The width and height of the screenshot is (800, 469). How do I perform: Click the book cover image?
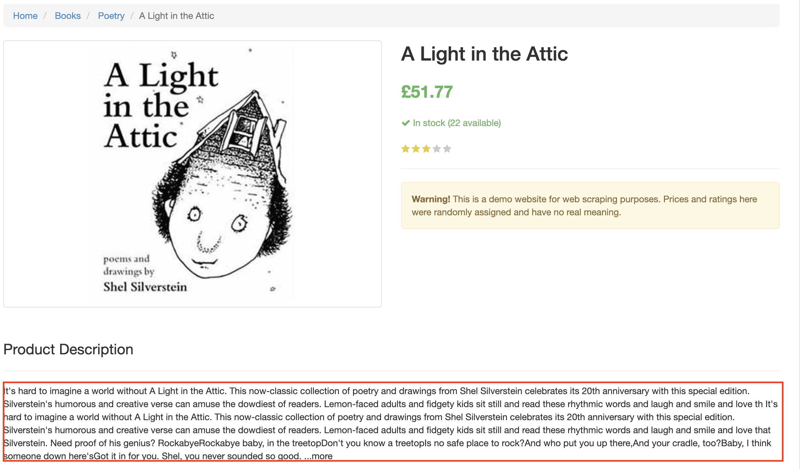coord(192,174)
